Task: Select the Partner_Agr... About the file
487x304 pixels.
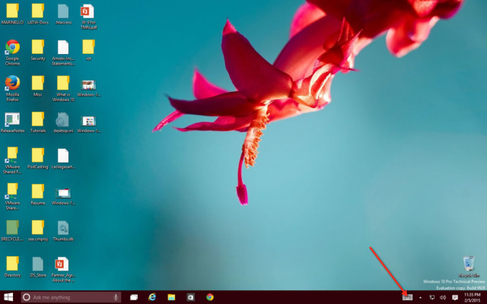Action: (x=63, y=269)
